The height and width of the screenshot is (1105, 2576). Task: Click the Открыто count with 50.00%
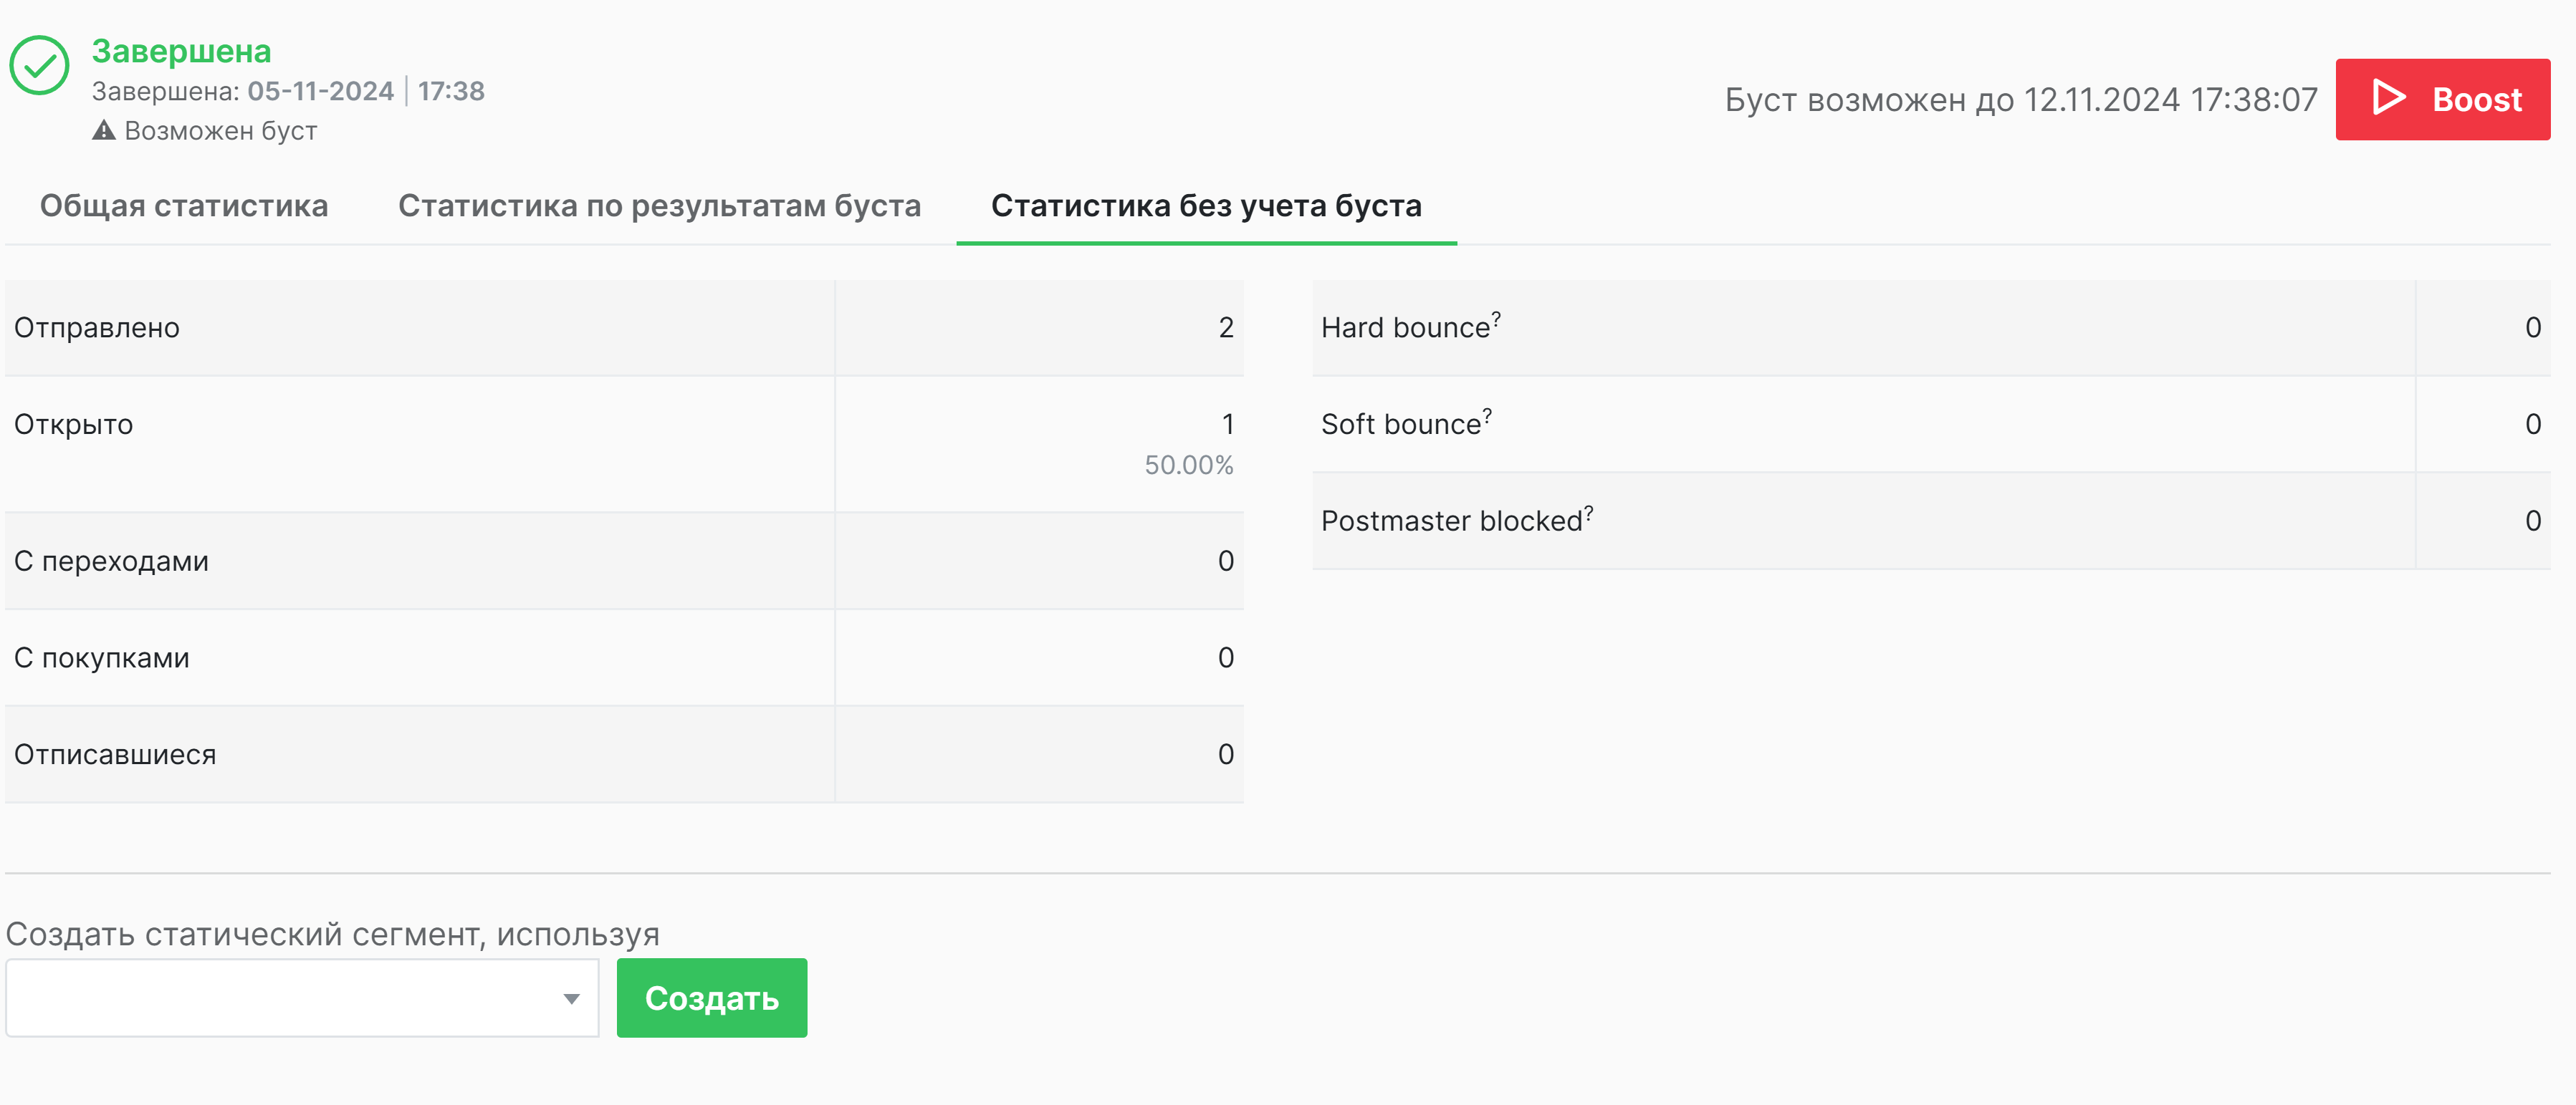pos(1225,425)
